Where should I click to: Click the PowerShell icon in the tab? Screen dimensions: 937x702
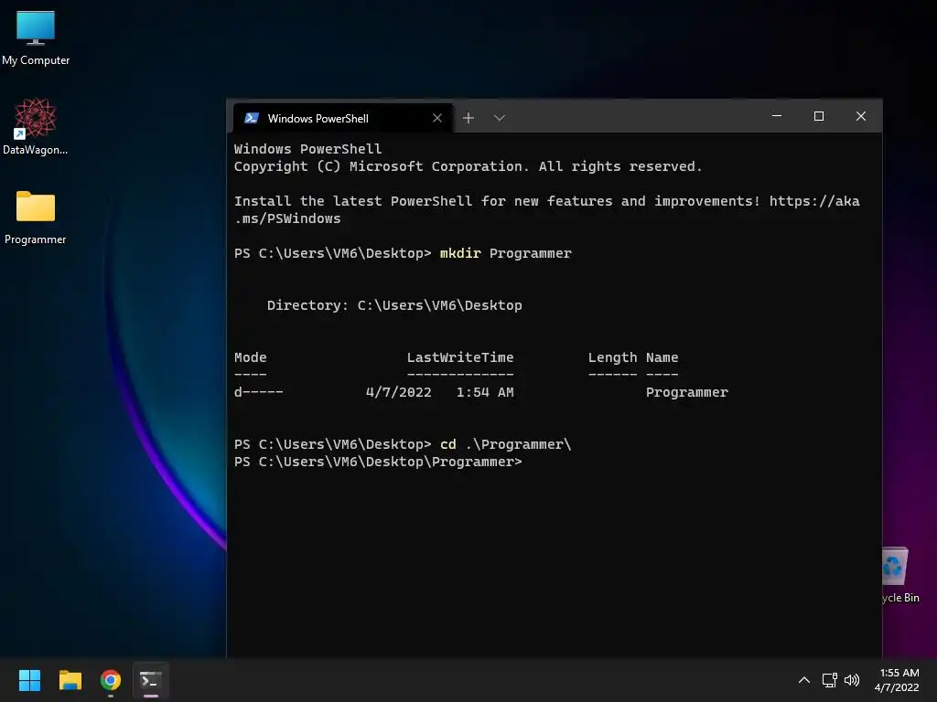coord(252,118)
